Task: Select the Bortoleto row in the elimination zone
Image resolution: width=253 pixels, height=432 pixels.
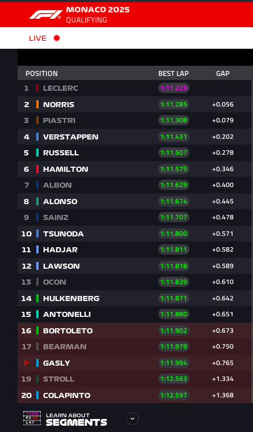Action: point(135,331)
